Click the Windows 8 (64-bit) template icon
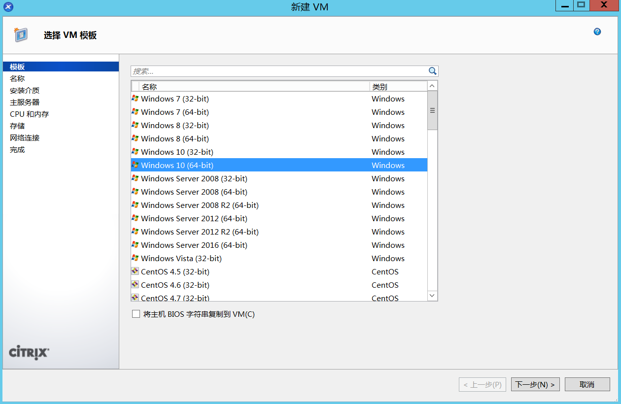Image resolution: width=621 pixels, height=404 pixels. coord(135,138)
